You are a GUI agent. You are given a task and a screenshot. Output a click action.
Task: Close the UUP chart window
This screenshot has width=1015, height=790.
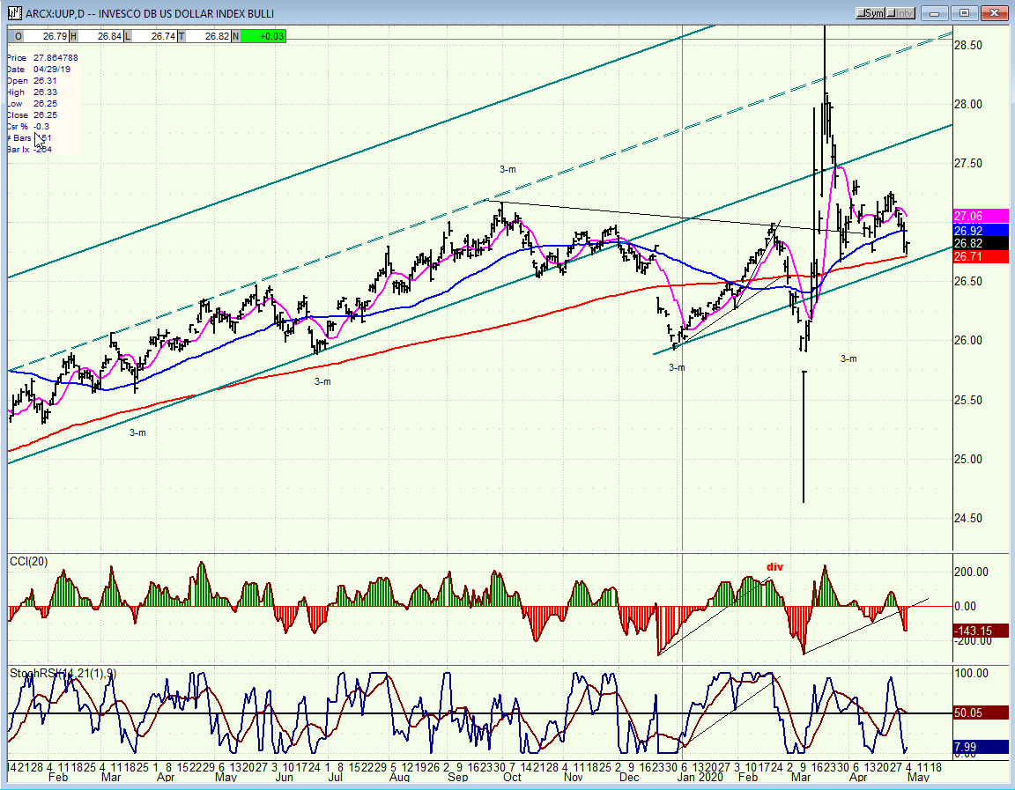coord(994,13)
